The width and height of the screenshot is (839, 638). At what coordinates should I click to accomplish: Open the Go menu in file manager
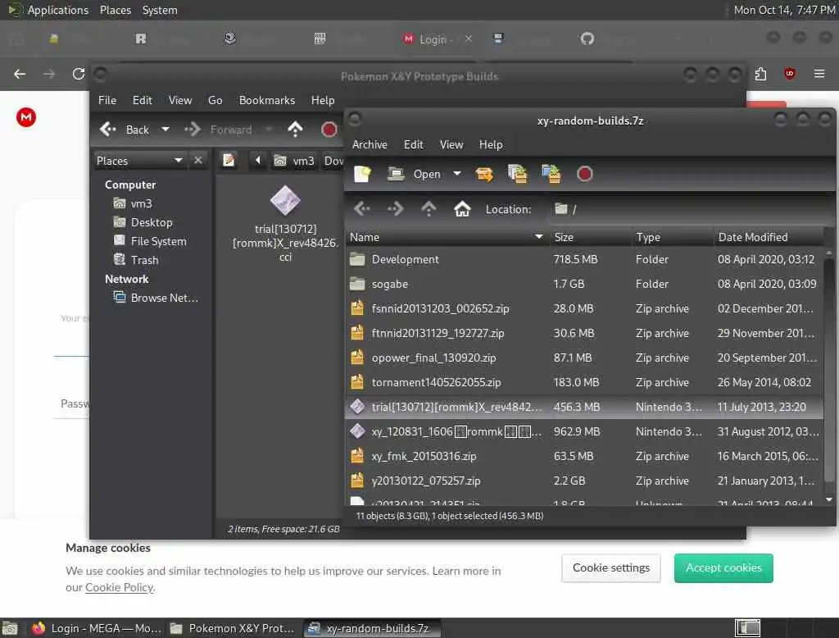click(x=215, y=100)
